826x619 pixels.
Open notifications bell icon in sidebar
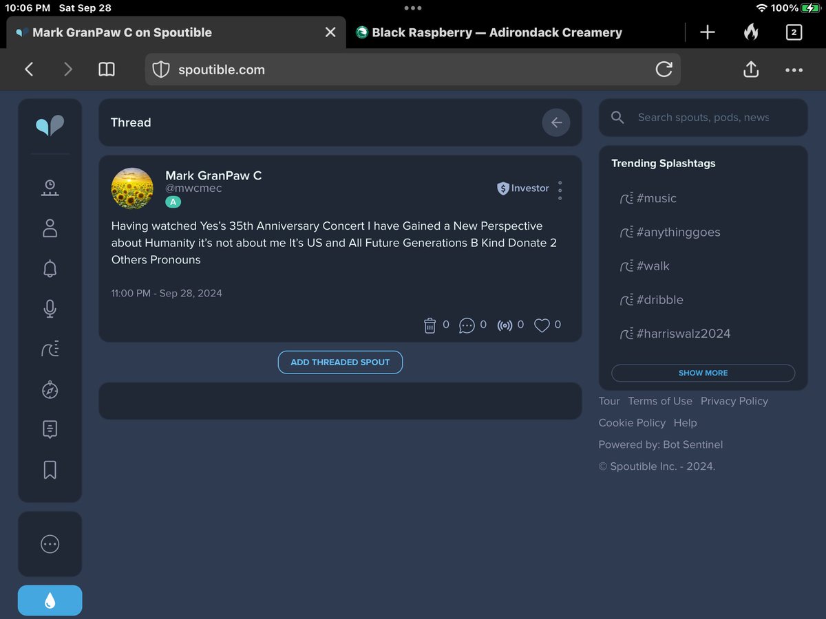point(50,269)
